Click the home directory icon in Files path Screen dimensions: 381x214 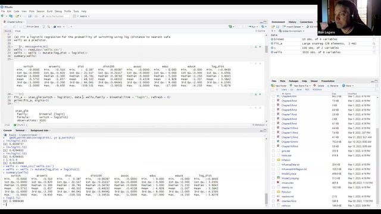pos(273,90)
